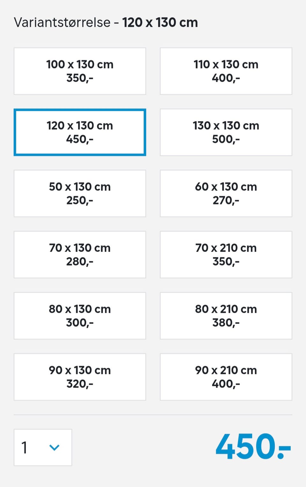Click the 320,- price in the variant grid
Image resolution: width=306 pixels, height=487 pixels.
[80, 384]
